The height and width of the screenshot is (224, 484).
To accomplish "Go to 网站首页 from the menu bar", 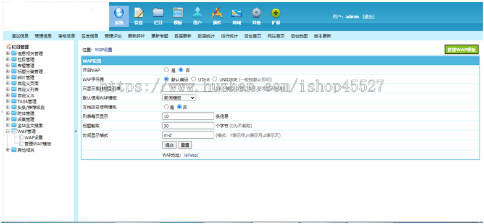I will [x=276, y=36].
